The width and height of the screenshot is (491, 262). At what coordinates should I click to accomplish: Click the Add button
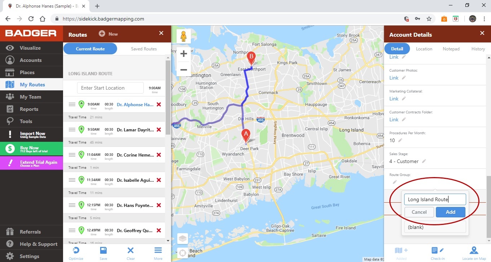tap(451, 212)
